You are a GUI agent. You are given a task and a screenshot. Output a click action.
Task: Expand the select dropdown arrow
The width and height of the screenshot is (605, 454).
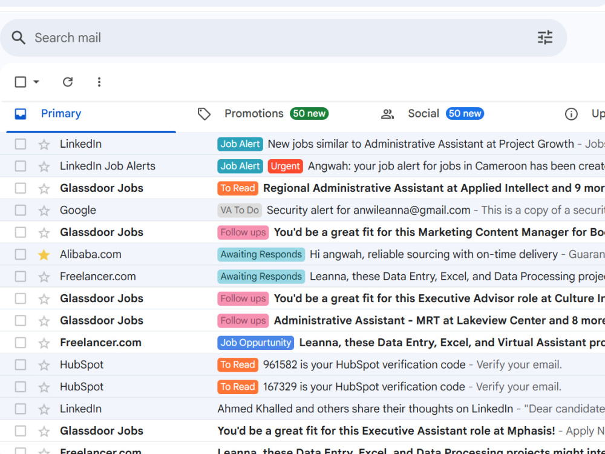coord(36,82)
